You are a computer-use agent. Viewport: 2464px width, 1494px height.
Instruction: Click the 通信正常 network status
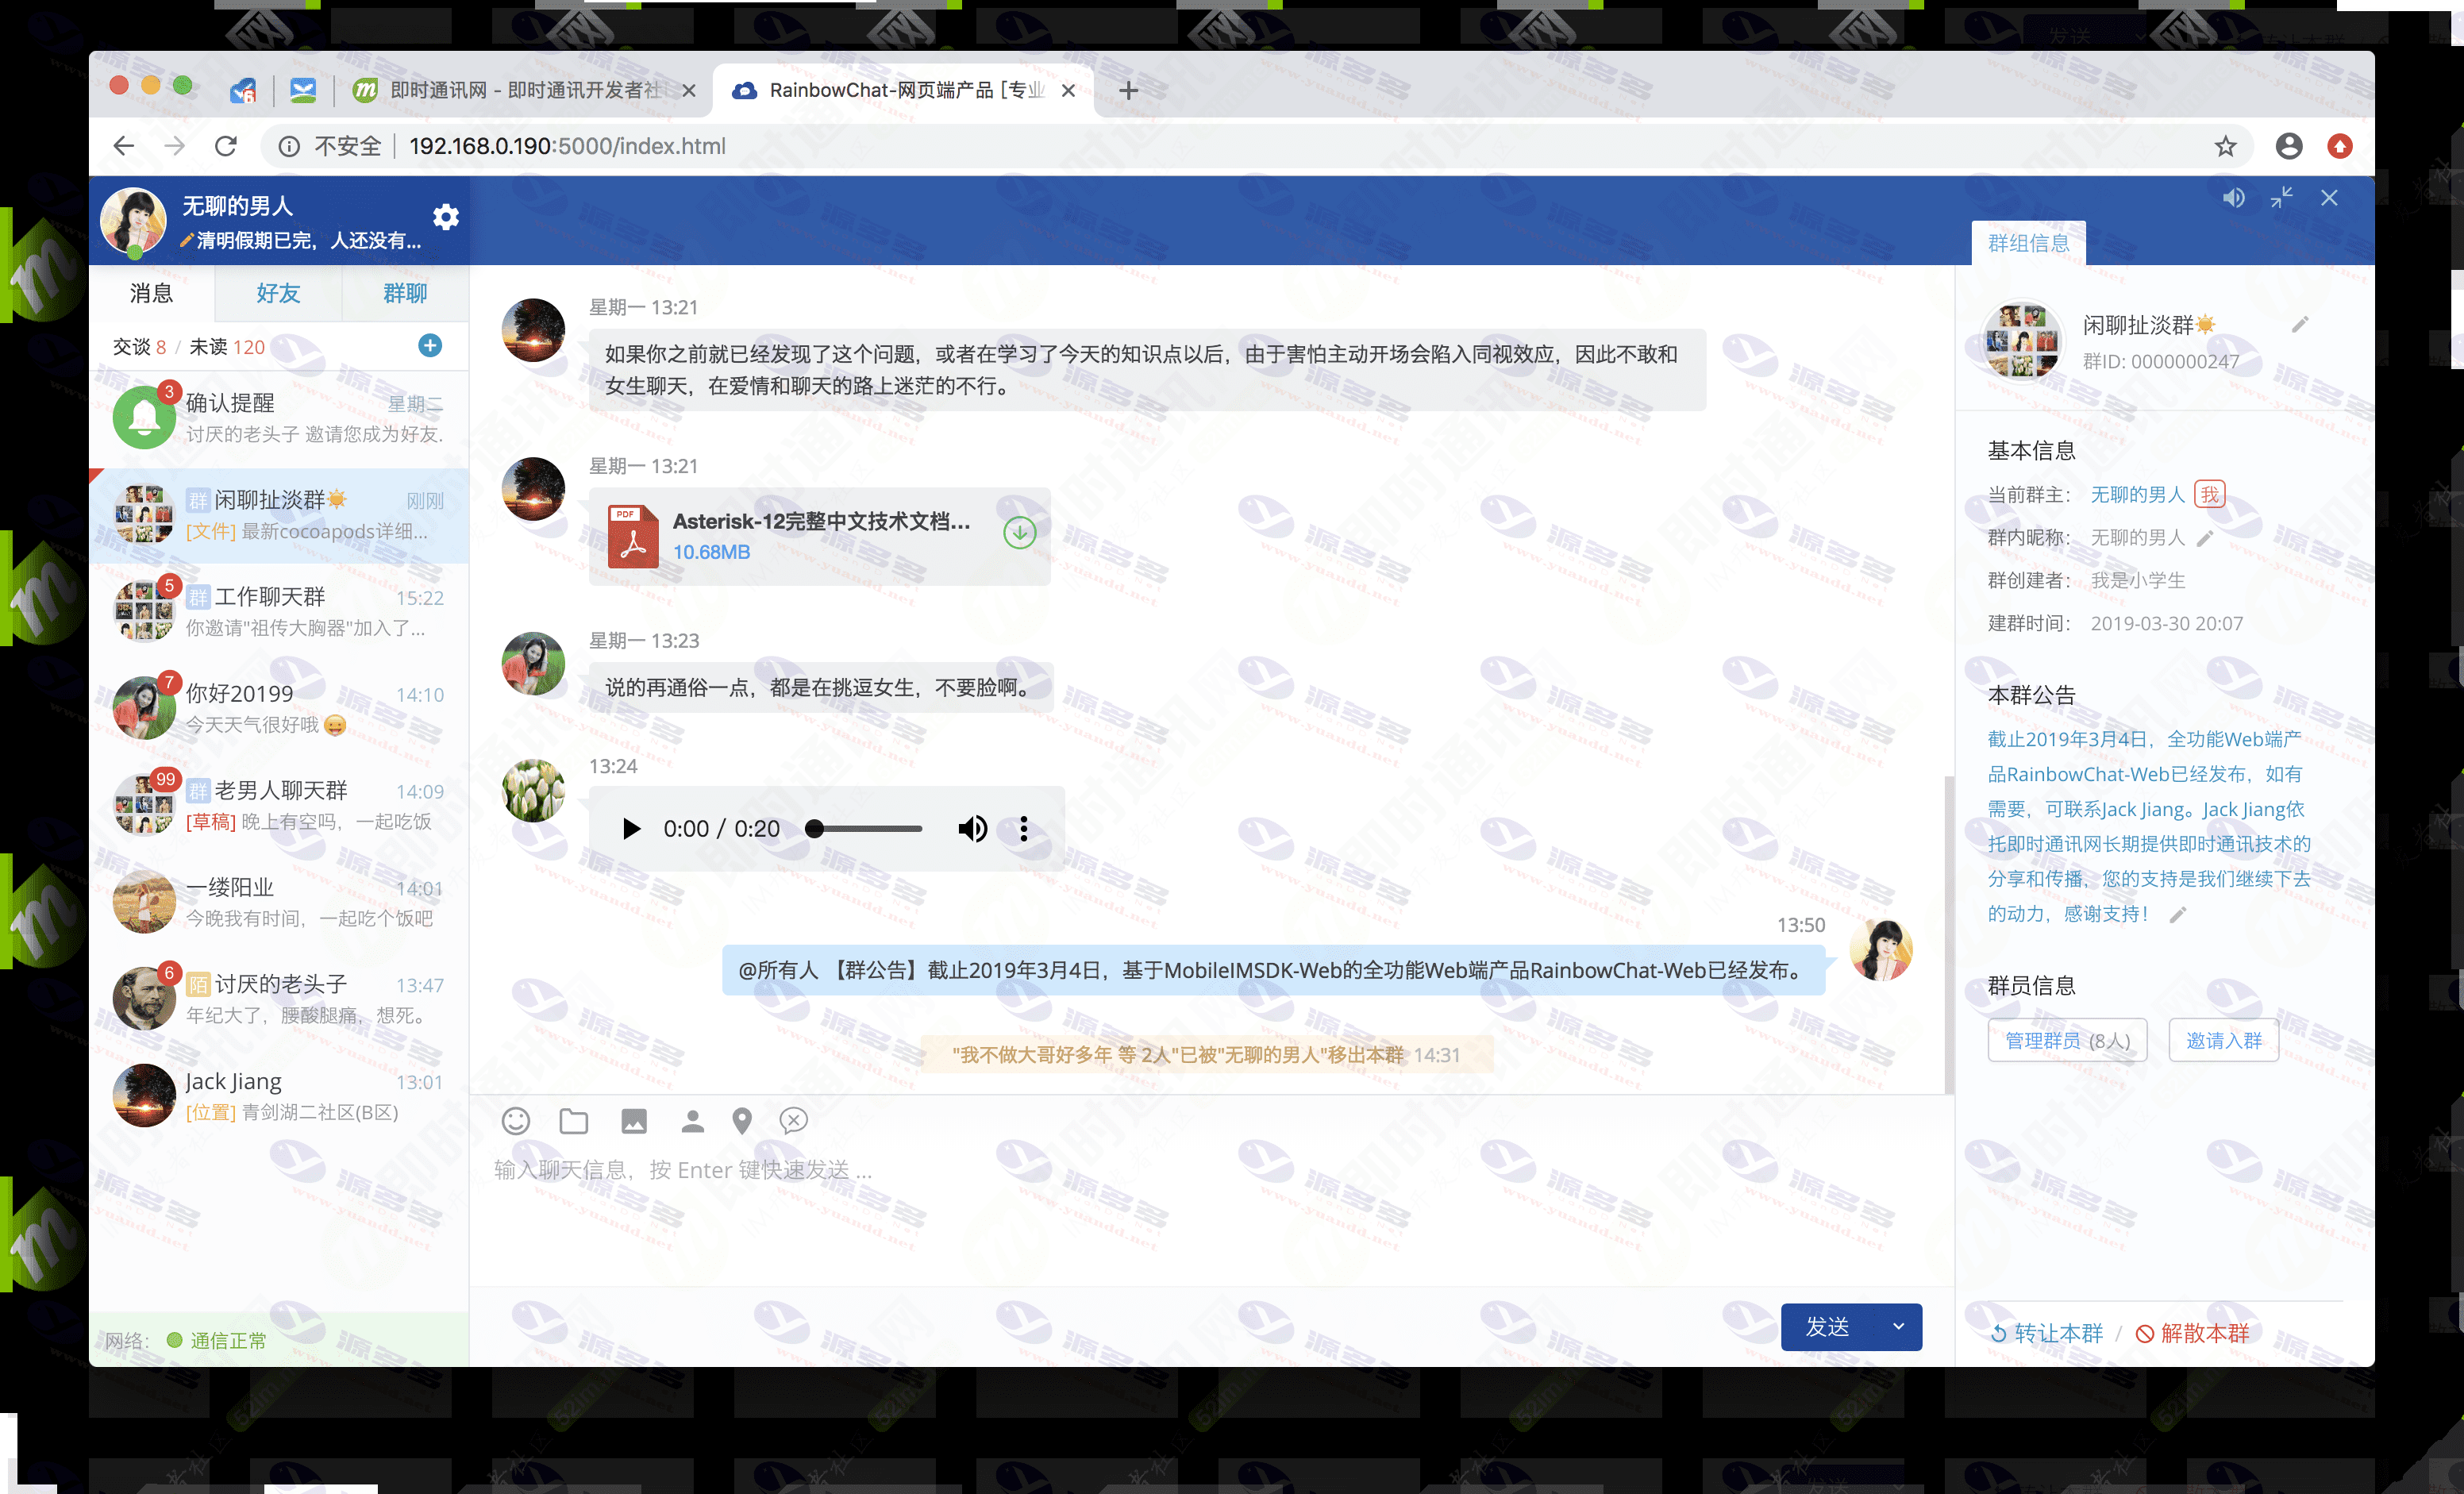[x=217, y=1340]
